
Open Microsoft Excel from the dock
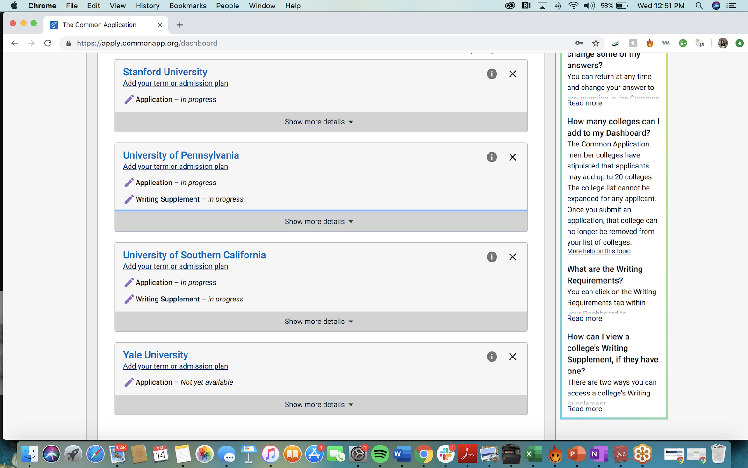(x=533, y=454)
